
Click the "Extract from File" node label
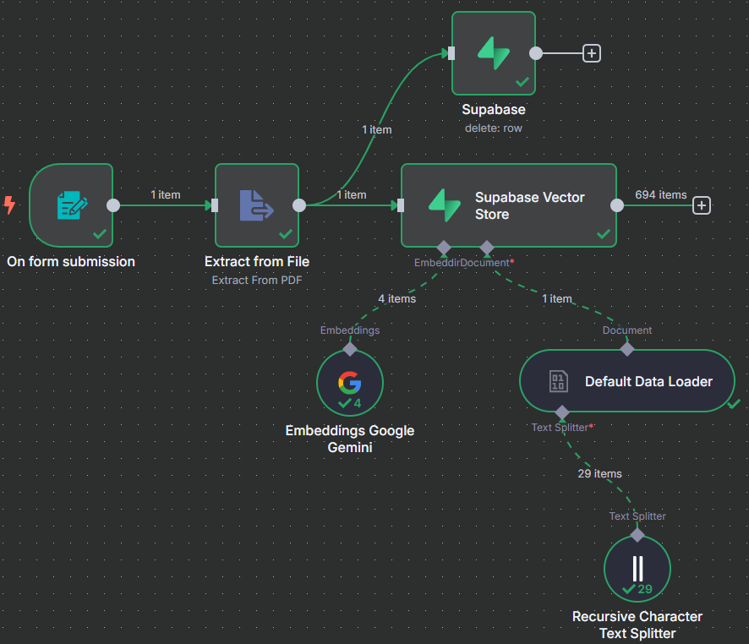(x=257, y=262)
